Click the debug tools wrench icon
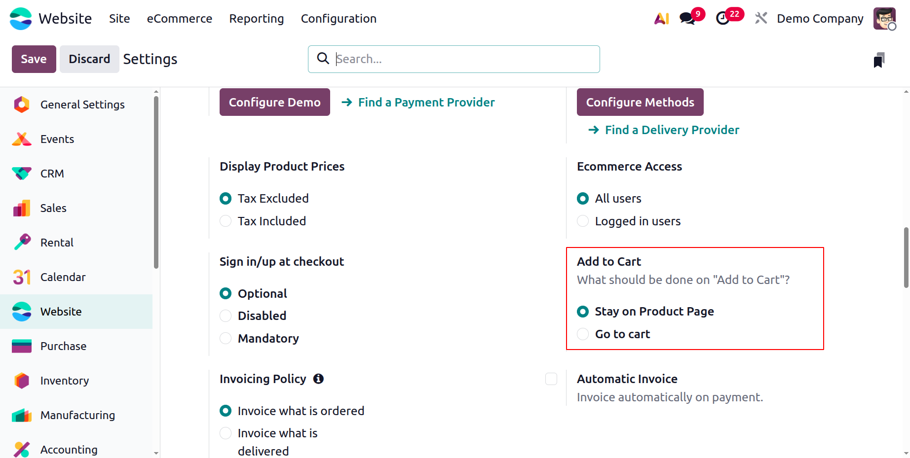This screenshot has height=458, width=910. tap(761, 19)
